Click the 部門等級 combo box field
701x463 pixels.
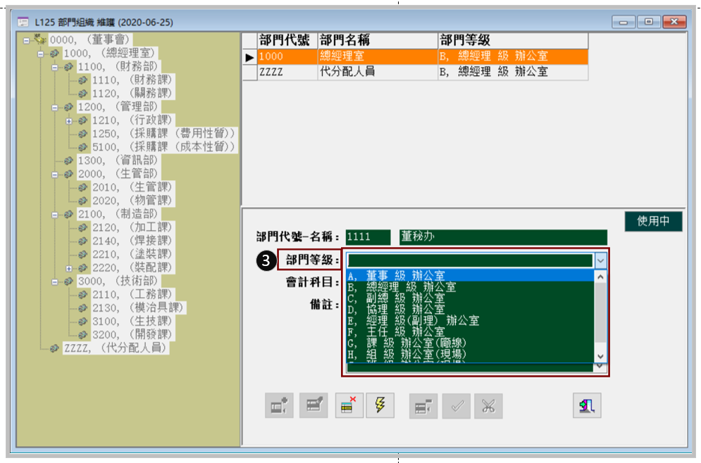coord(471,260)
